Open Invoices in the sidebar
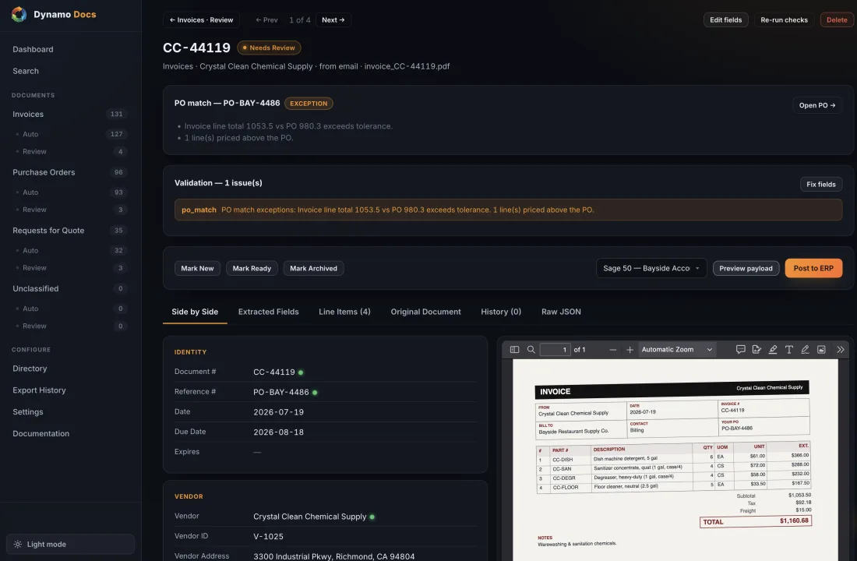The width and height of the screenshot is (857, 561). 70,115
